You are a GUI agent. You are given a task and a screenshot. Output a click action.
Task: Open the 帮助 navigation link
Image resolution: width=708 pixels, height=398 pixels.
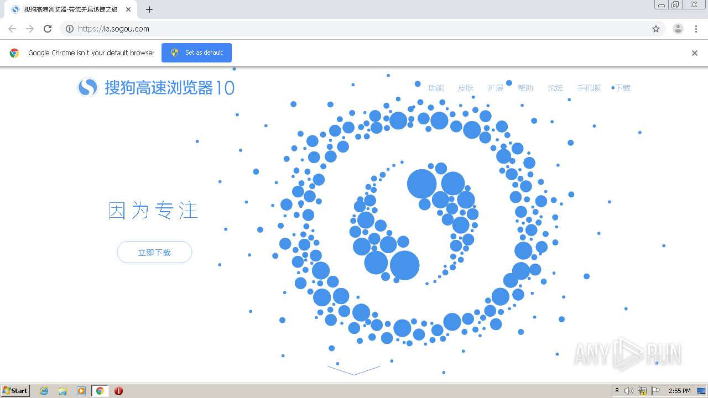point(525,88)
